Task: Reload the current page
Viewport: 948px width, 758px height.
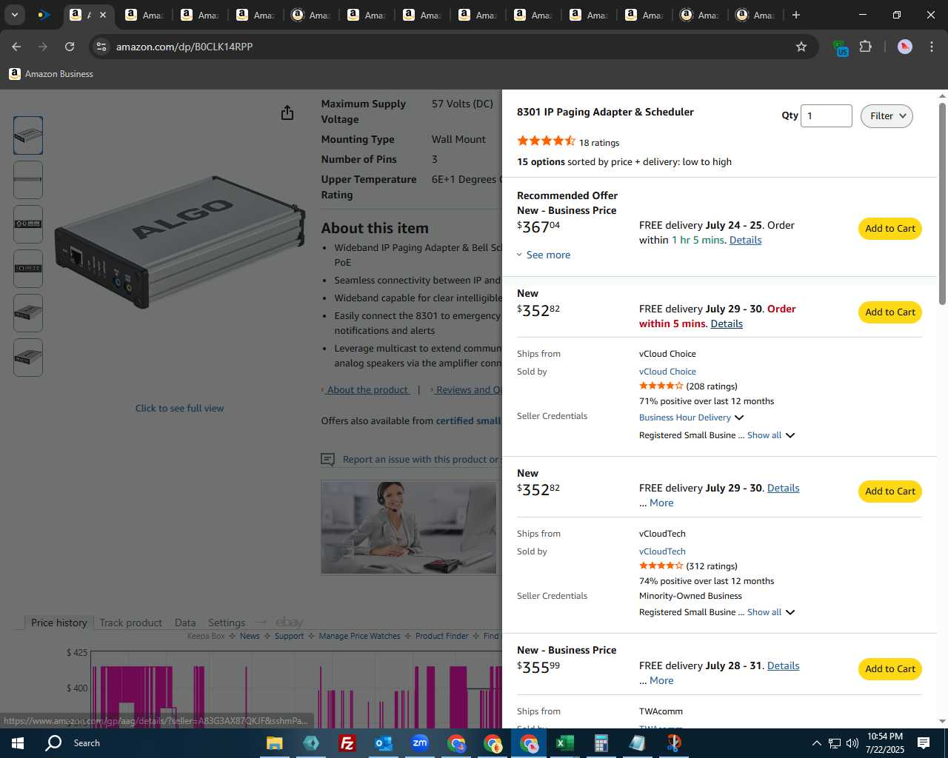Action: click(70, 47)
